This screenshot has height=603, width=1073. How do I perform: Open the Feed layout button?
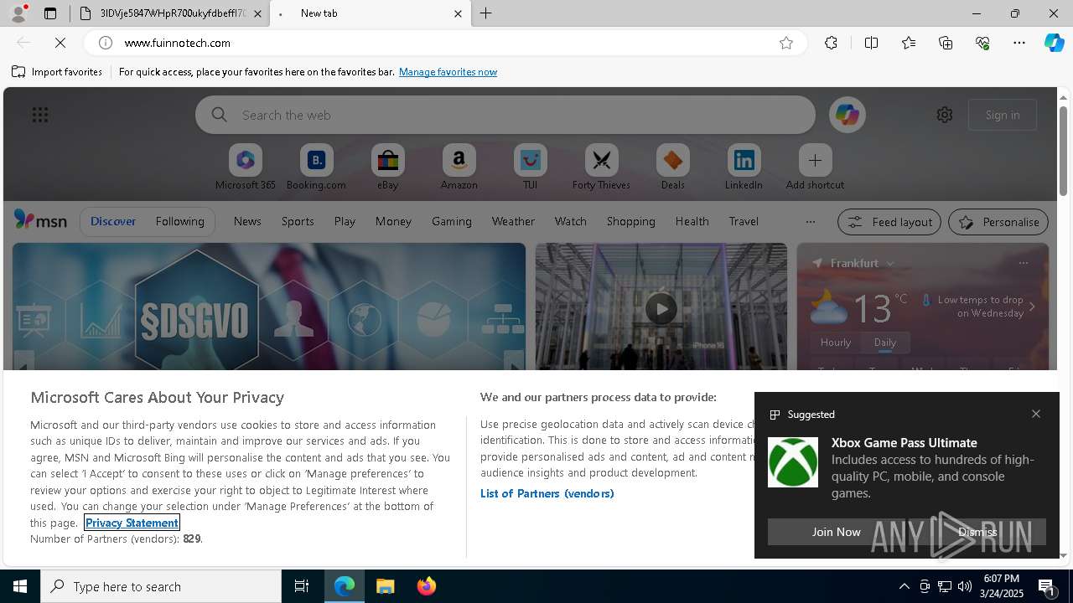pos(889,222)
